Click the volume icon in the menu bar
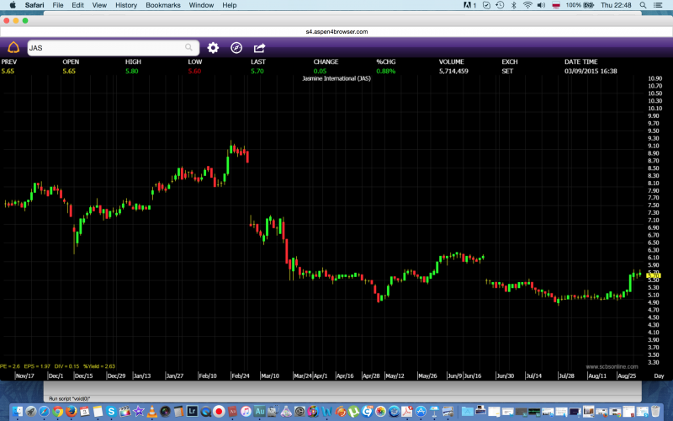This screenshot has width=673, height=421. pos(543,5)
